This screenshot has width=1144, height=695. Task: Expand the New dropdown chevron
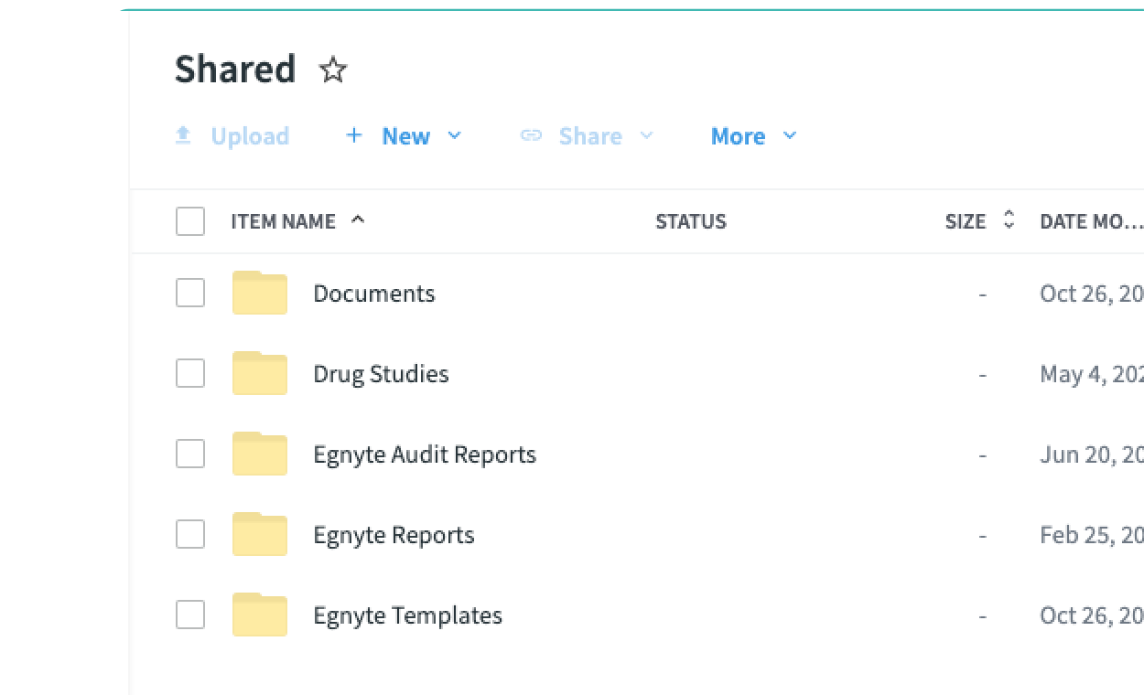tap(454, 136)
